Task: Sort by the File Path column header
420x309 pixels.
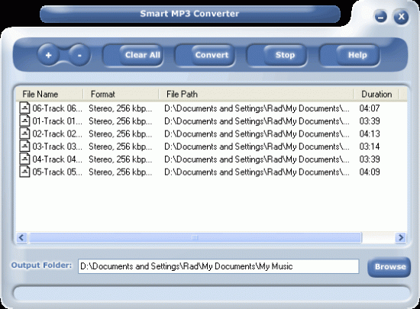Action: click(256, 94)
